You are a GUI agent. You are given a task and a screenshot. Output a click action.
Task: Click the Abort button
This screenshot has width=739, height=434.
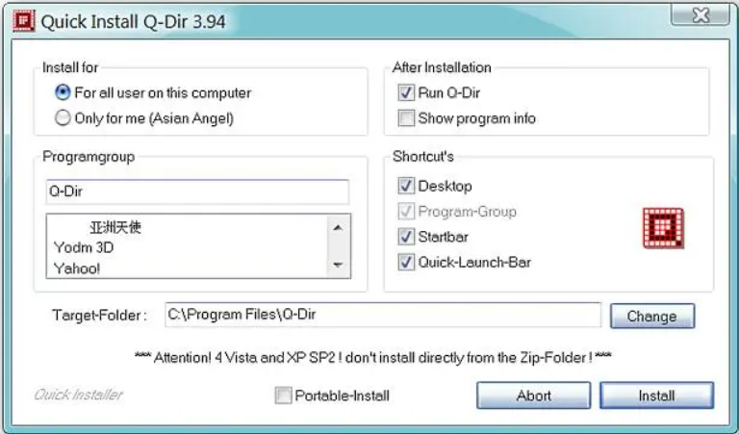click(x=533, y=396)
